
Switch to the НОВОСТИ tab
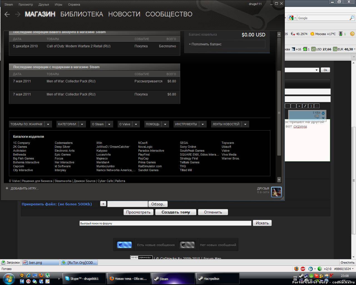124,14
